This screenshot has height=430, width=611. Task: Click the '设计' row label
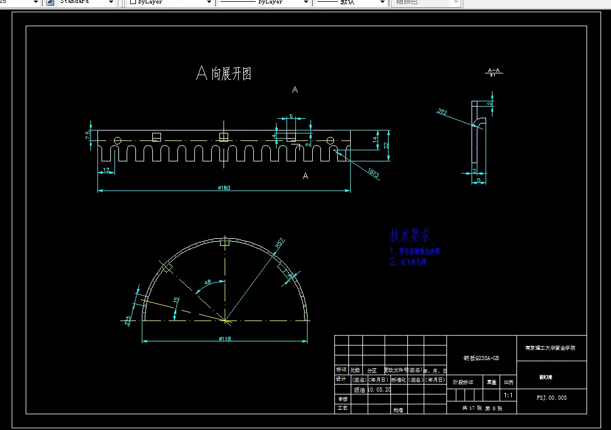[341, 379]
